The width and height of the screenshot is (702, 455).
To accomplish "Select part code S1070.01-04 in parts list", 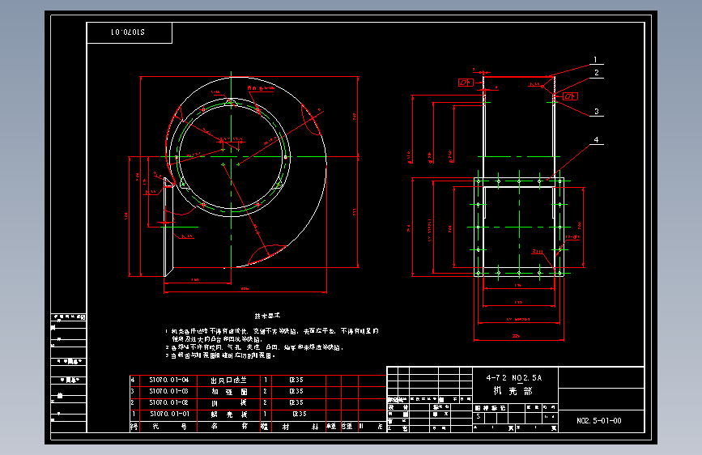I will coord(168,380).
